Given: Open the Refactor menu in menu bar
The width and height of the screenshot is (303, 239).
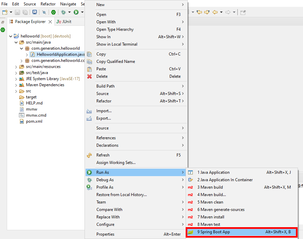Looking at the screenshot, I should click(48, 4).
